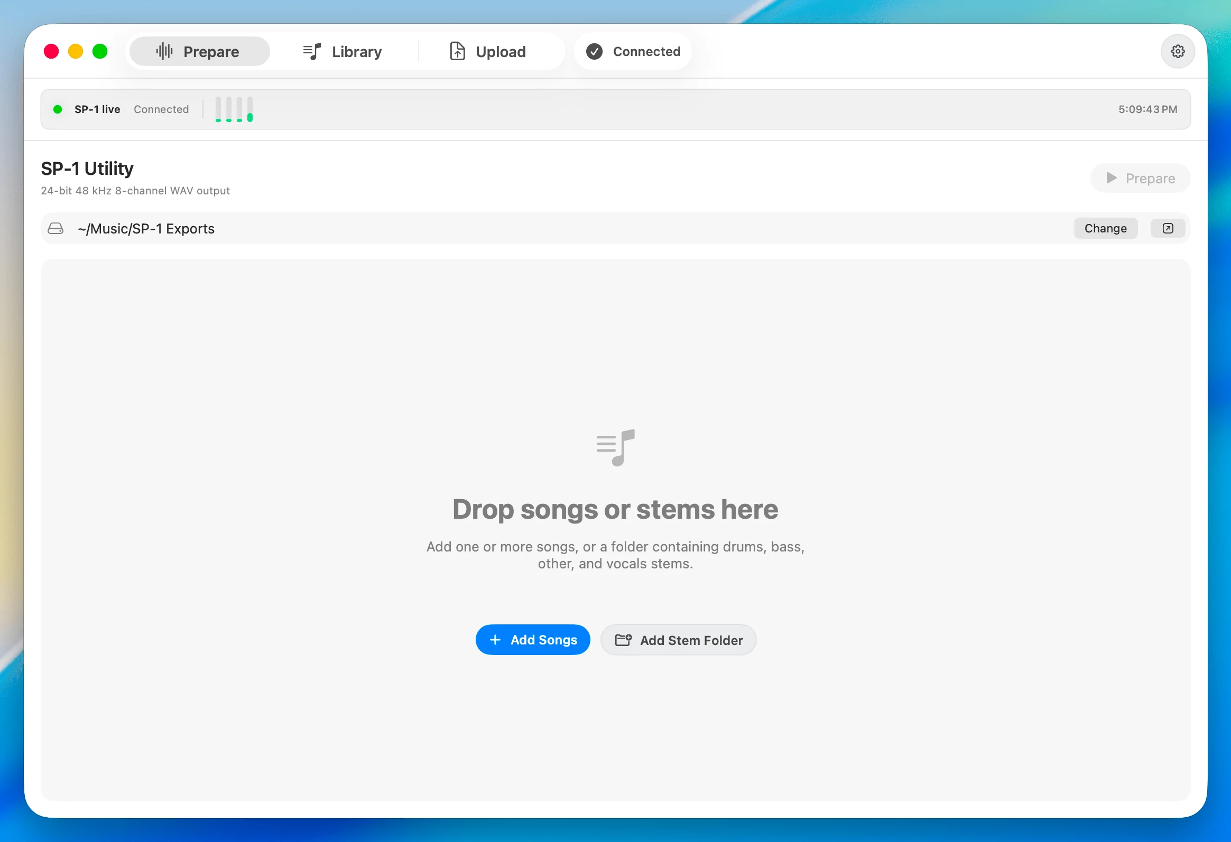Open the Upload tab

488,51
